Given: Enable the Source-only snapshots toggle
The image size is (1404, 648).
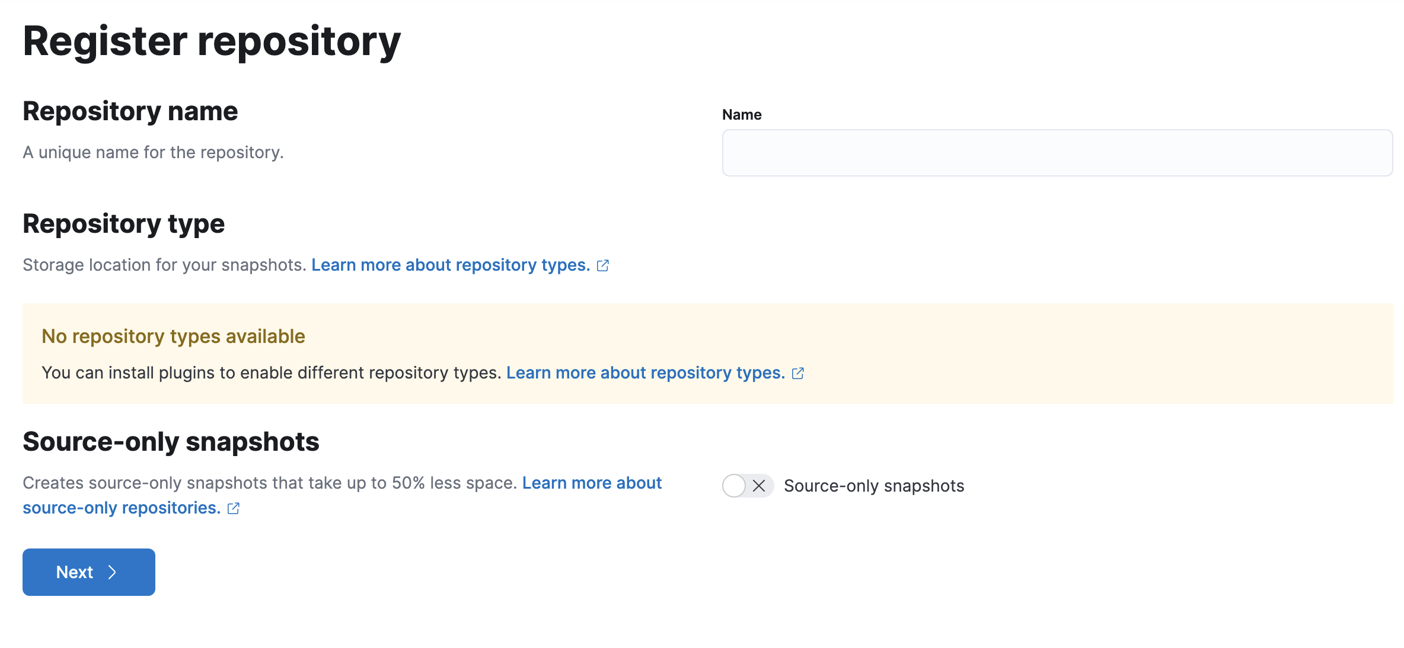Looking at the screenshot, I should 747,486.
